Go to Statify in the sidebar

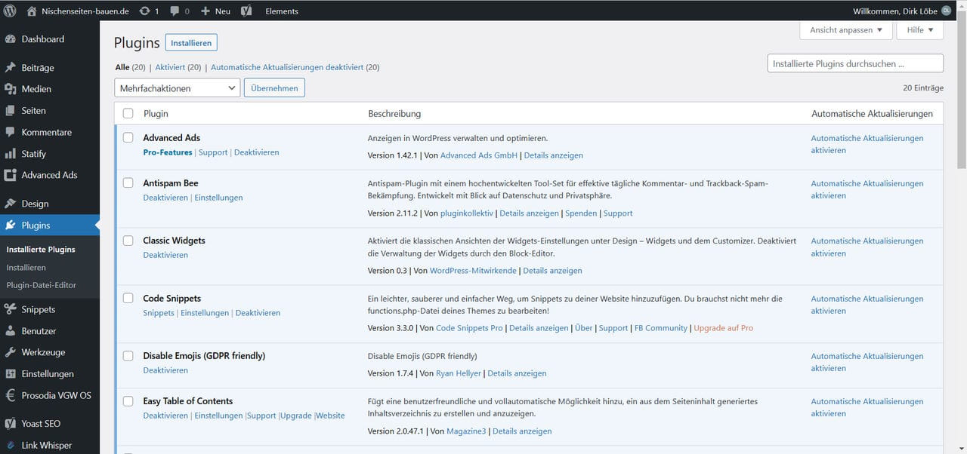33,154
